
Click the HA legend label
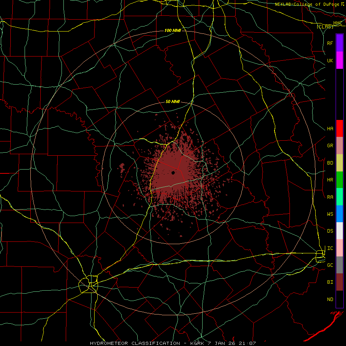[330, 129]
